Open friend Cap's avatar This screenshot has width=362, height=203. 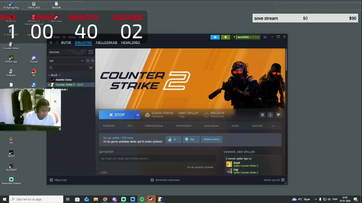point(229,171)
